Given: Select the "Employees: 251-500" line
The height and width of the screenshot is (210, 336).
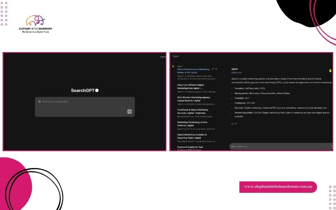Looking at the screenshot, I should tap(245, 103).
